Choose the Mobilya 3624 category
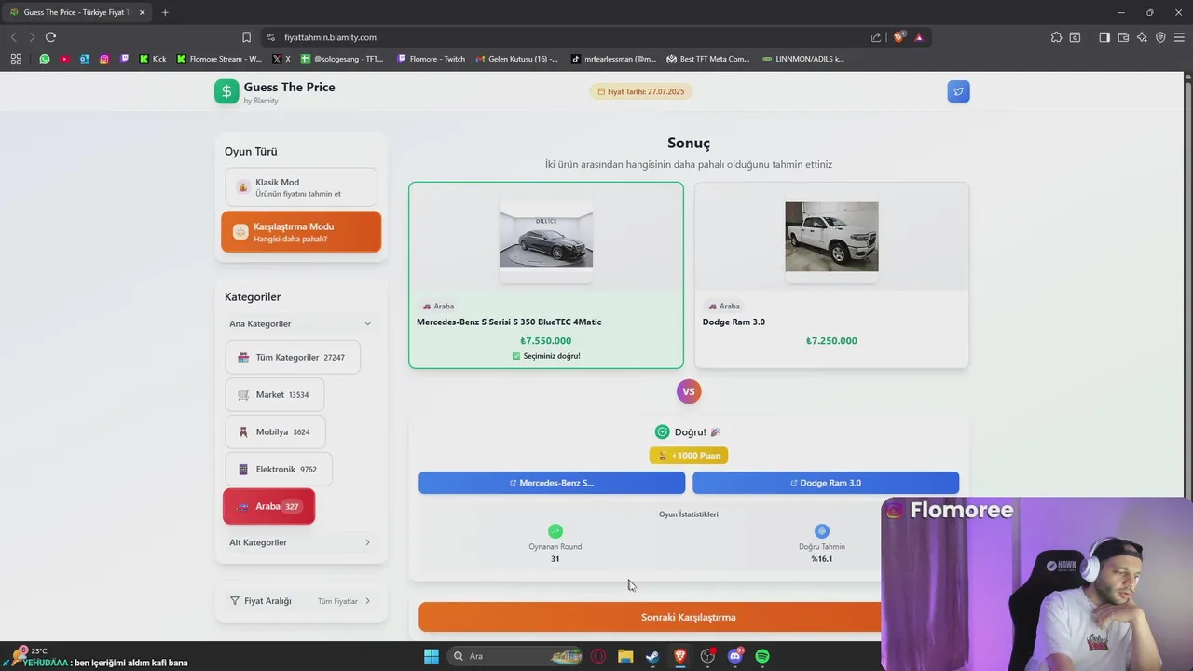Screen dimensions: 1193x671 pos(275,431)
